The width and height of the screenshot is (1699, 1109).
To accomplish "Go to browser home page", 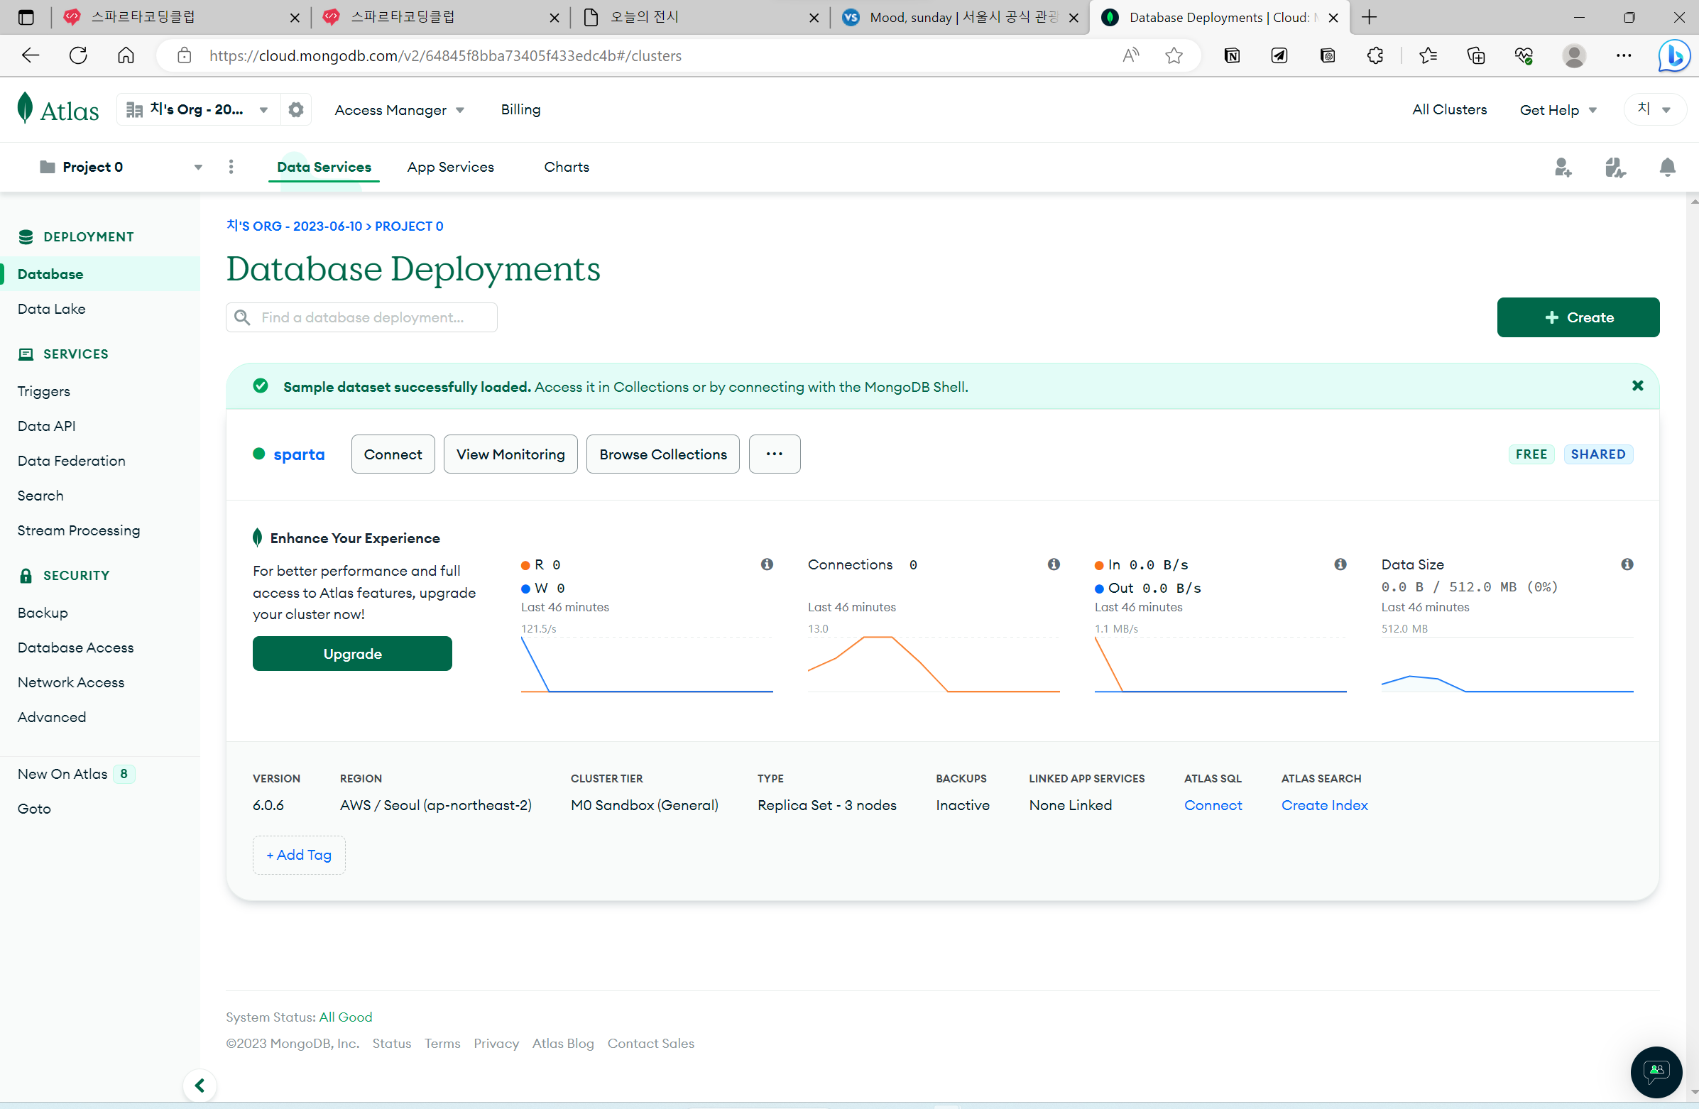I will [x=126, y=55].
